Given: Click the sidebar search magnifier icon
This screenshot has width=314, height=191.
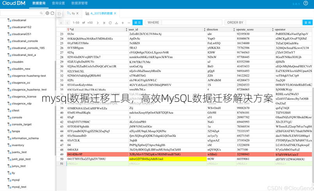Looking at the screenshot, I should click(x=41, y=13).
